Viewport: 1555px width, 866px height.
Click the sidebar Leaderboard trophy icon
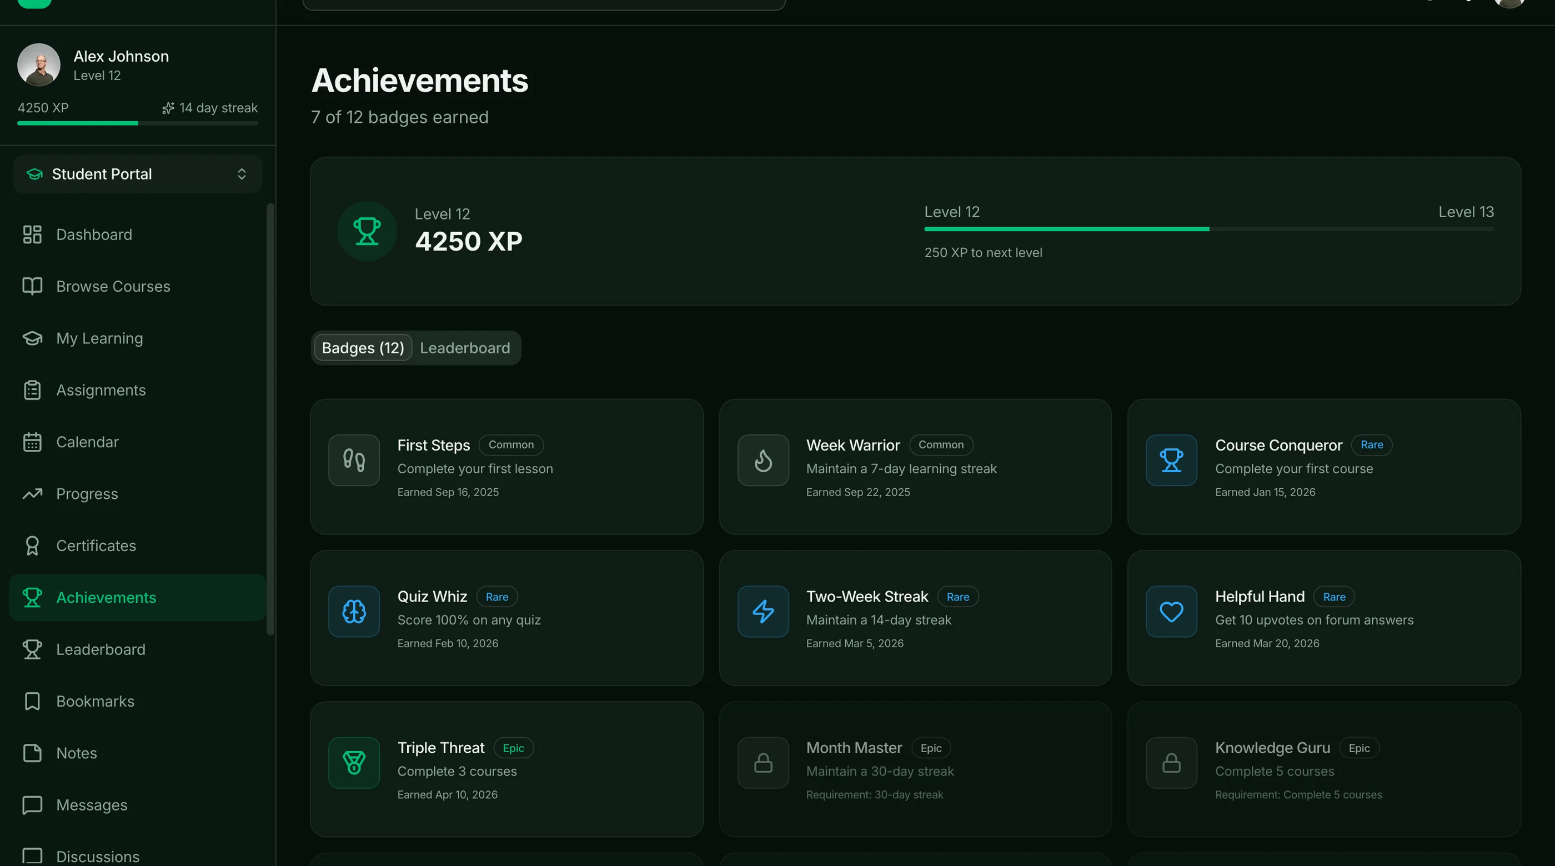click(x=32, y=649)
